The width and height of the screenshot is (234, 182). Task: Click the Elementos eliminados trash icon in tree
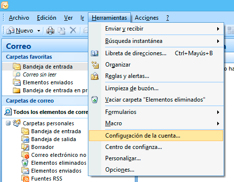[25, 163]
